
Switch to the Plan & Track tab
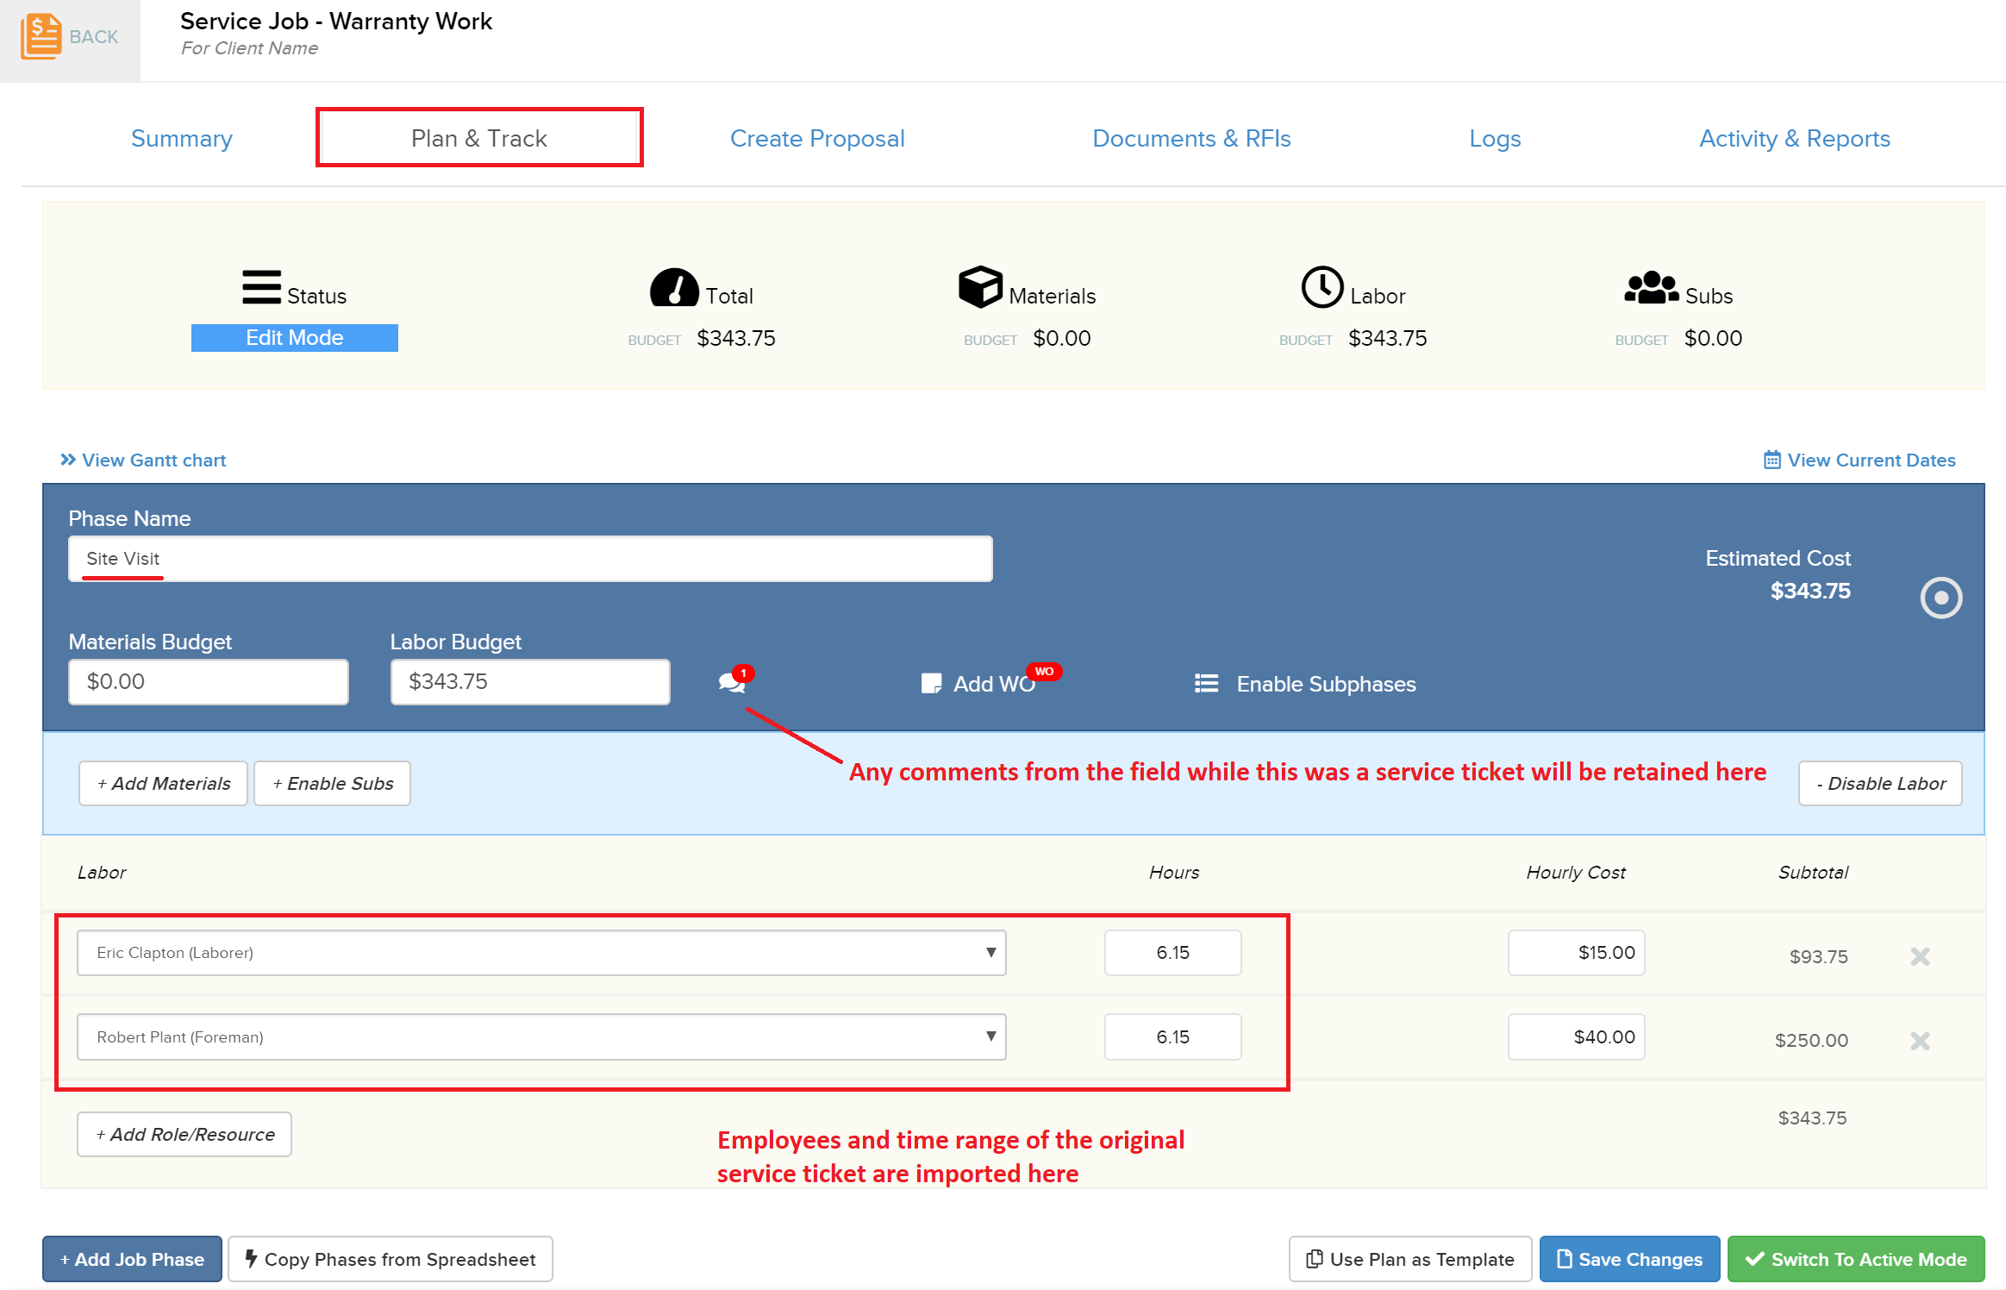tap(479, 138)
